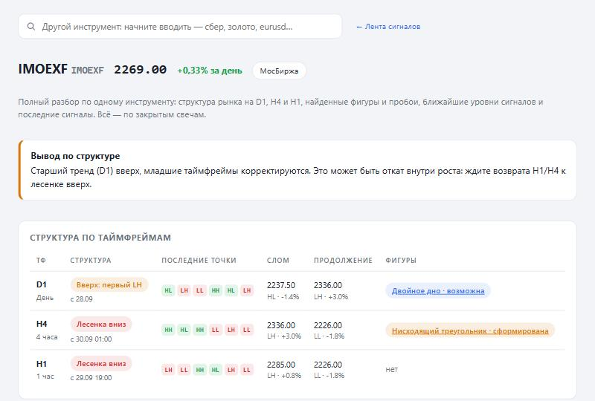
Task: Click Лесенка вниз badge in H1 row
Action: coord(101,363)
